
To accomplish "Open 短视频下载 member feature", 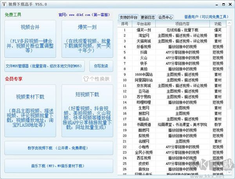I will [x=87, y=111].
